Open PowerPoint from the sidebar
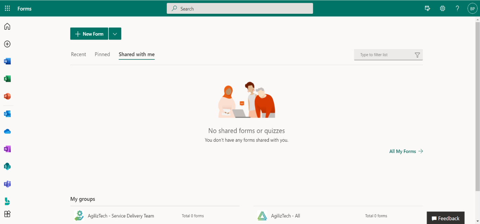This screenshot has width=480, height=224. click(x=7, y=96)
